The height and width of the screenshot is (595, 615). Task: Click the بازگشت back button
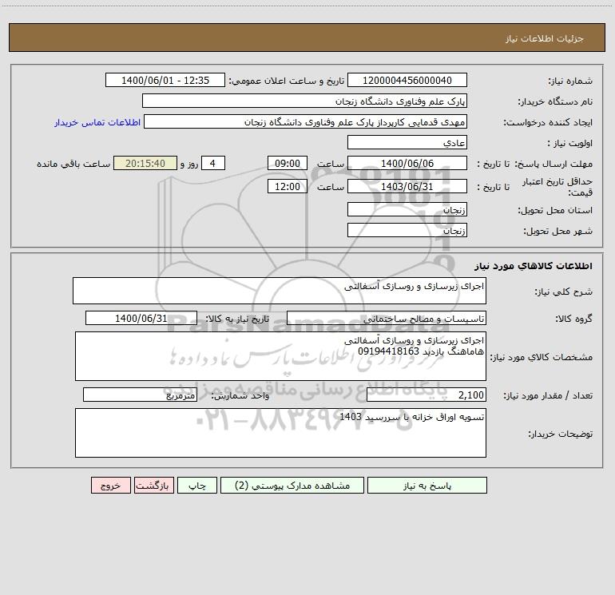point(153,485)
